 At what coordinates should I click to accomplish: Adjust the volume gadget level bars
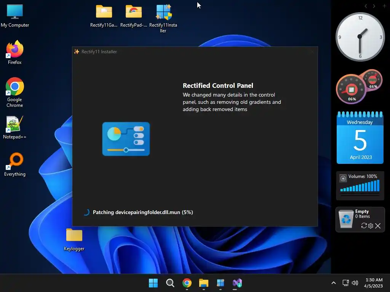pyautogui.click(x=360, y=186)
